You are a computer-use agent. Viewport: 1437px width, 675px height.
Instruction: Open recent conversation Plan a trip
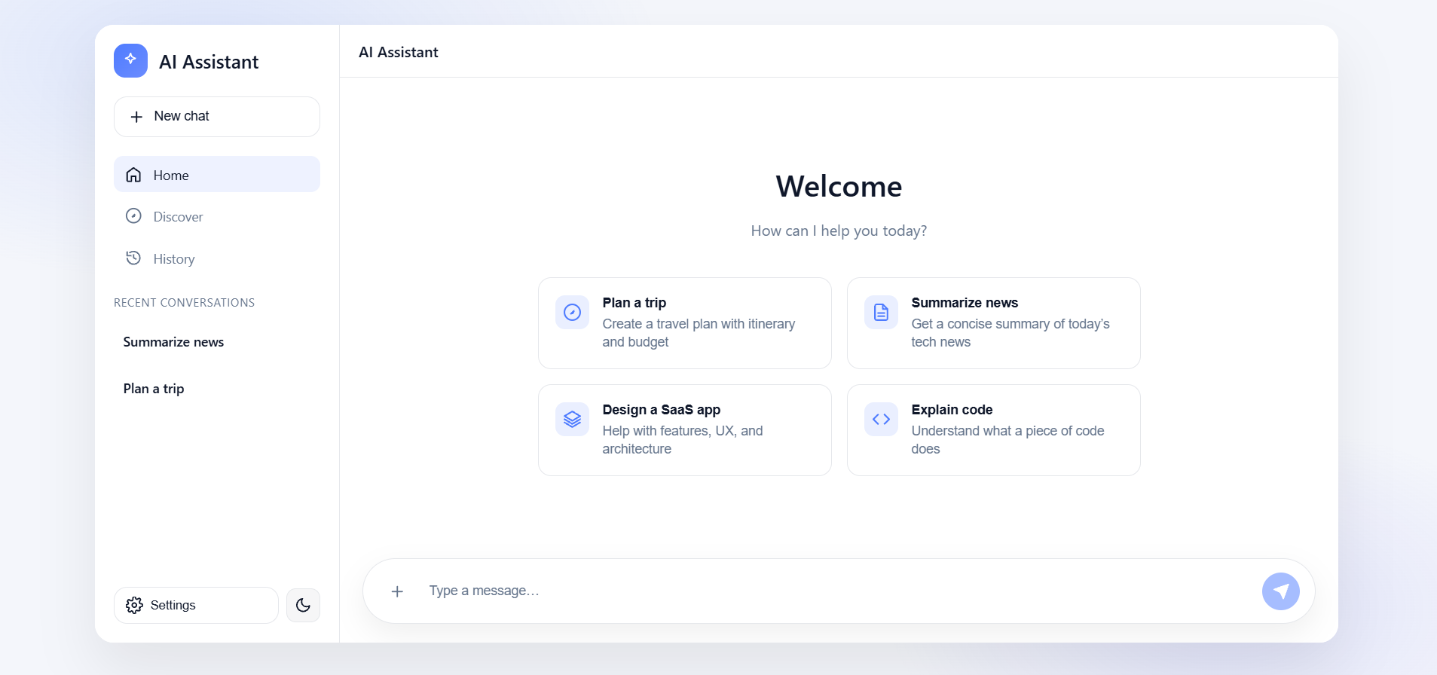(217, 389)
